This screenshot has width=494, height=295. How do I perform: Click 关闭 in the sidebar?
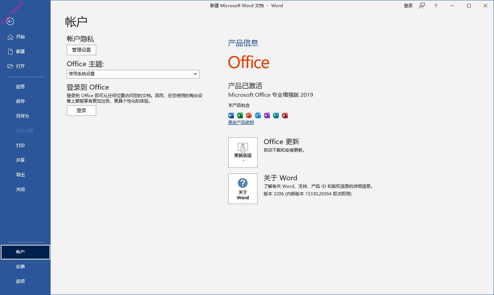[x=25, y=190]
